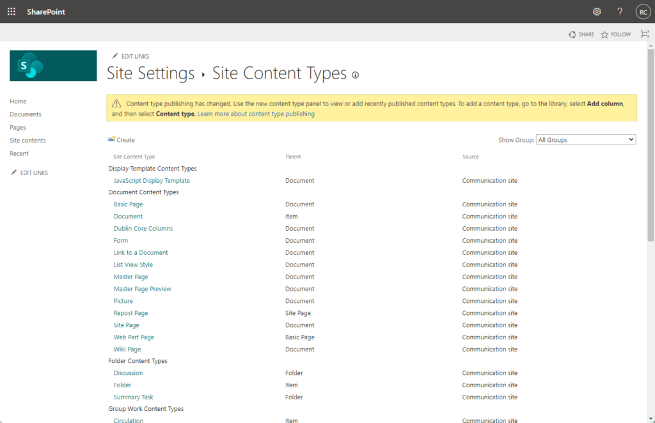
Task: Click the FOLLOW star button
Action: pyautogui.click(x=616, y=35)
